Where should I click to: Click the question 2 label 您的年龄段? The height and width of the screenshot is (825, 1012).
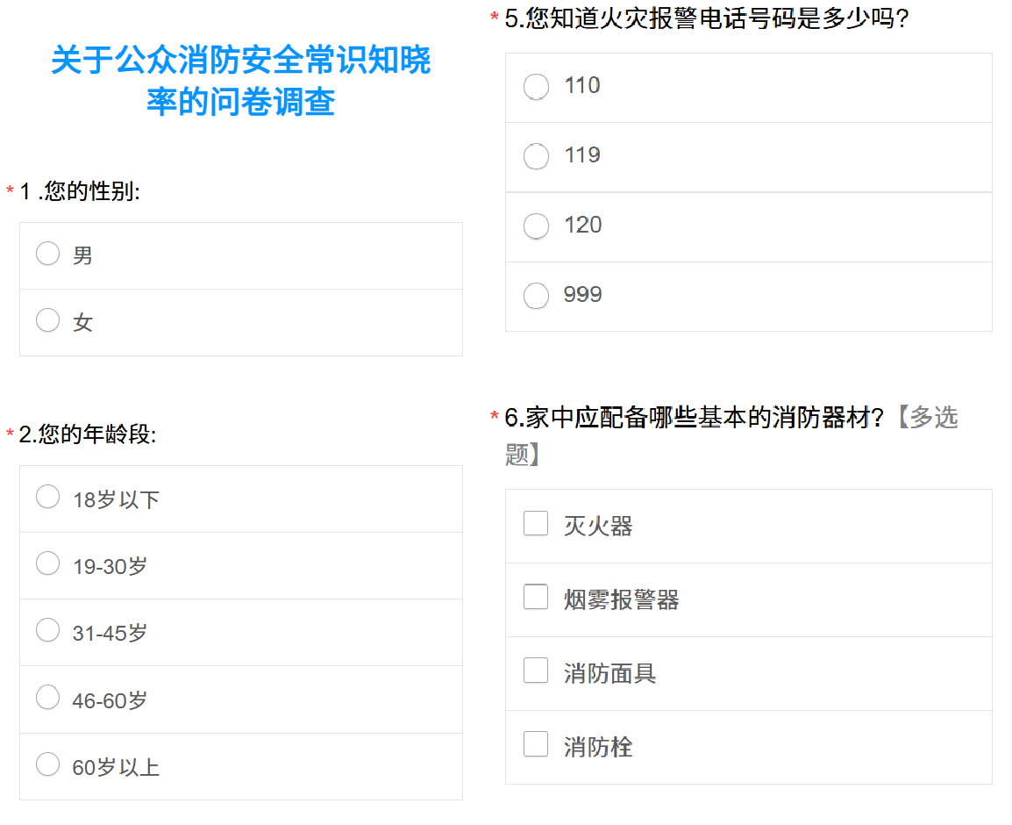click(x=88, y=434)
